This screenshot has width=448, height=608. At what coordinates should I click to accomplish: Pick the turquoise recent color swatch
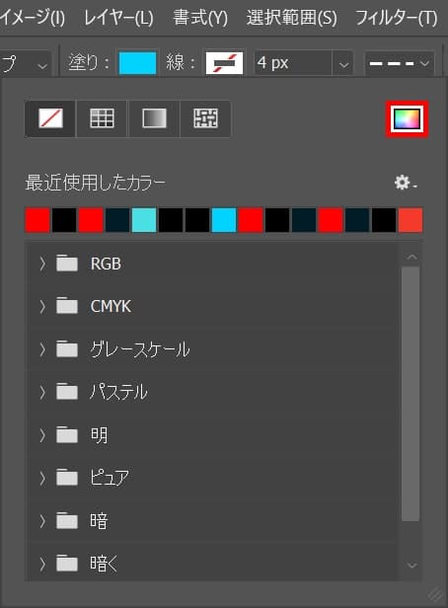coord(144,220)
